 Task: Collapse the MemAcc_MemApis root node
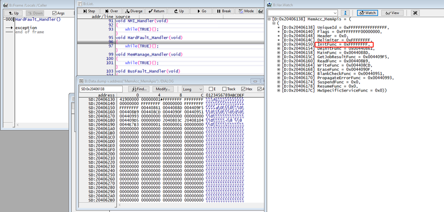click(269, 19)
